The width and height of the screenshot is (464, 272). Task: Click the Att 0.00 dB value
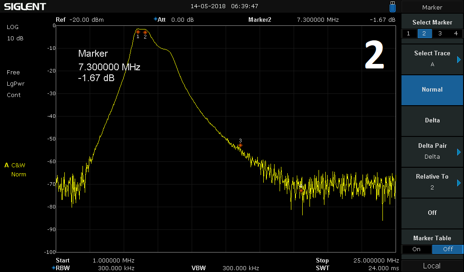(x=183, y=20)
